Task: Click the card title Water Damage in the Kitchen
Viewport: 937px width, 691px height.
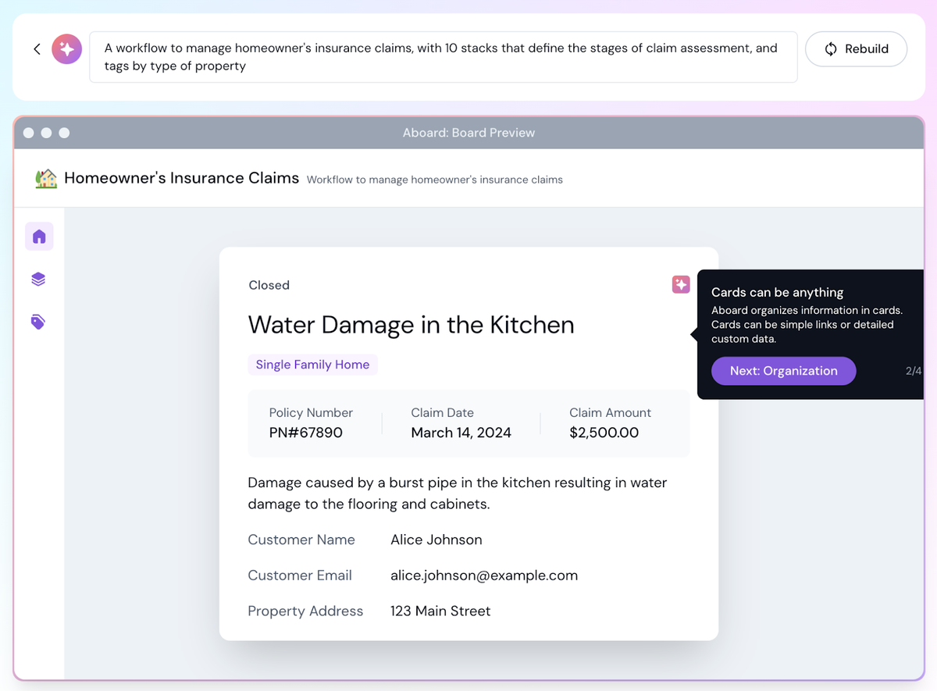Action: coord(411,325)
